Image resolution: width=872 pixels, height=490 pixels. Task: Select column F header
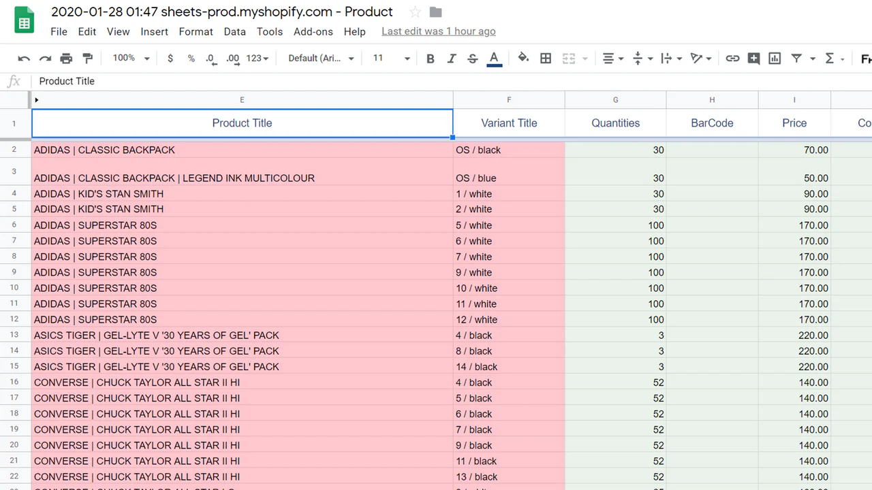[x=509, y=100]
